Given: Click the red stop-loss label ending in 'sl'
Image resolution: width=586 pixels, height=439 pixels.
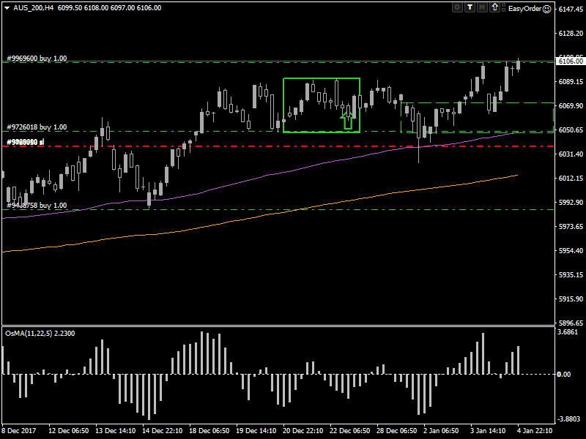Looking at the screenshot, I should pos(26,142).
